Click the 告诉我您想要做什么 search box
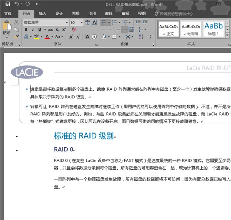Viewport: 231px width, 220px height. [178, 14]
